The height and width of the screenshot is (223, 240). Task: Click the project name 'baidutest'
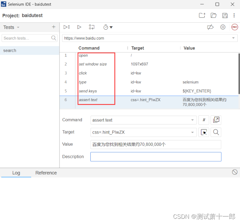point(32,16)
